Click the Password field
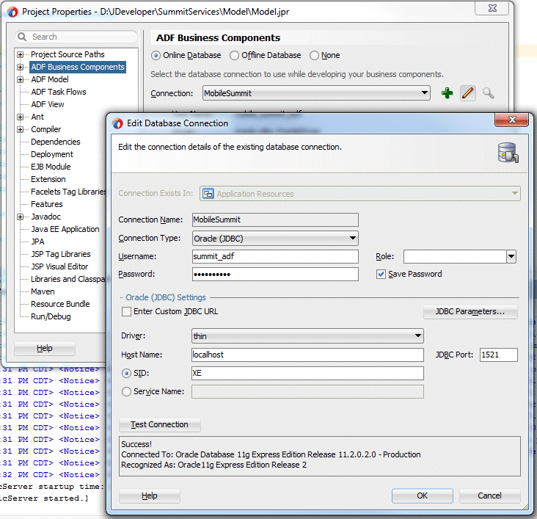This screenshot has height=519, width=537. (x=275, y=275)
